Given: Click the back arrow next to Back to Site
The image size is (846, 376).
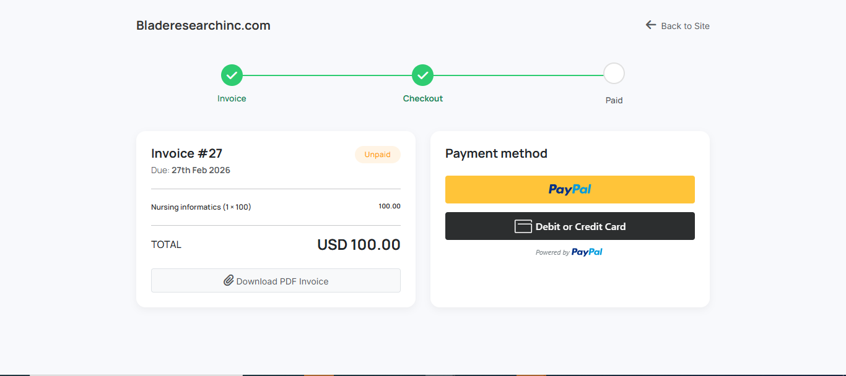Looking at the screenshot, I should pos(650,25).
